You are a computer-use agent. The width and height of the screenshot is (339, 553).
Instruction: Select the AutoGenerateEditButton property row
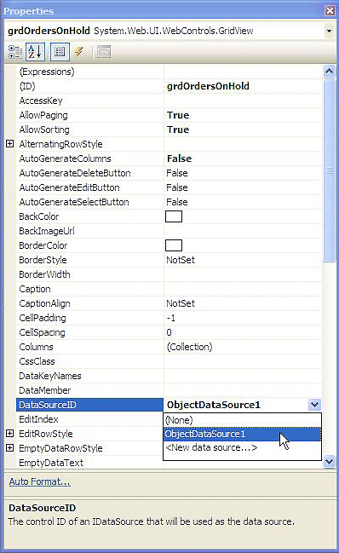point(169,187)
